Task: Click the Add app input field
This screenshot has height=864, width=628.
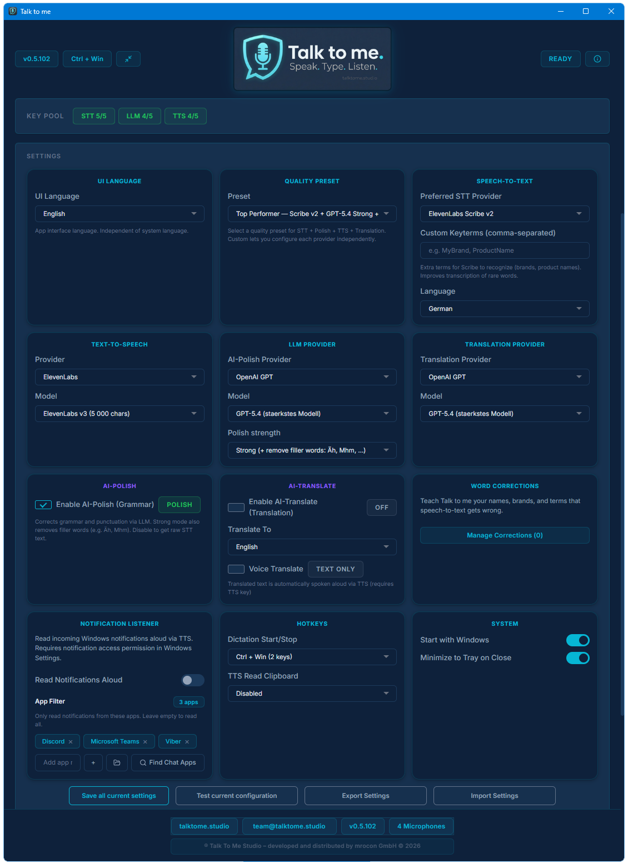Action: (58, 763)
